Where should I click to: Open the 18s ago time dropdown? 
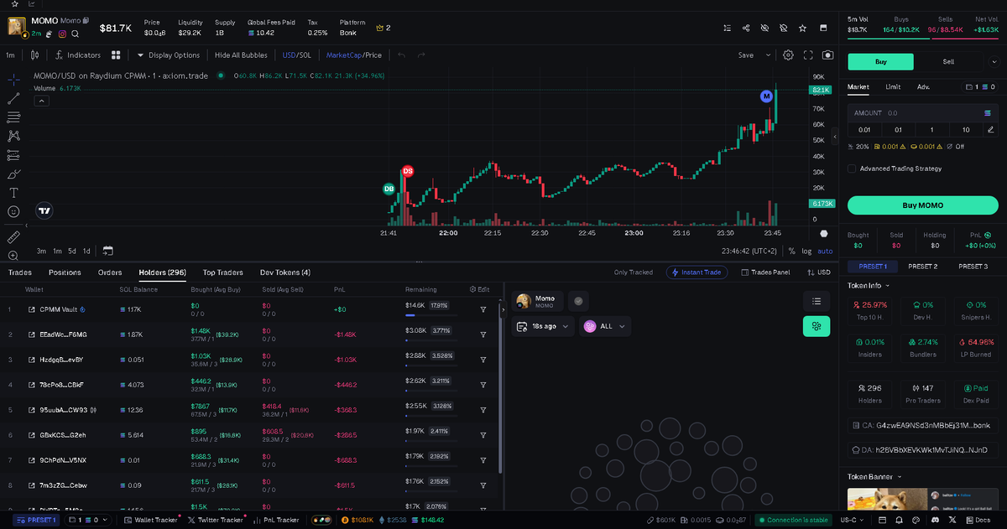click(543, 326)
